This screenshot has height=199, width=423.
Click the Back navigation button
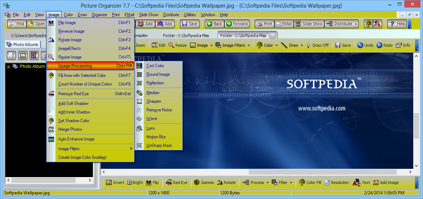(215, 24)
